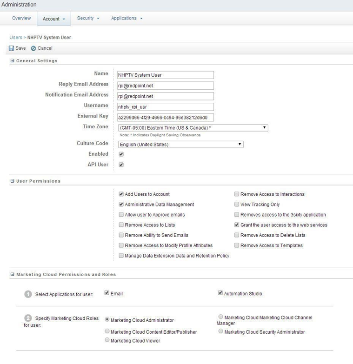Viewport: 353px width, 364px height.
Task: Open the Applications dropdown menu
Action: coord(127,18)
